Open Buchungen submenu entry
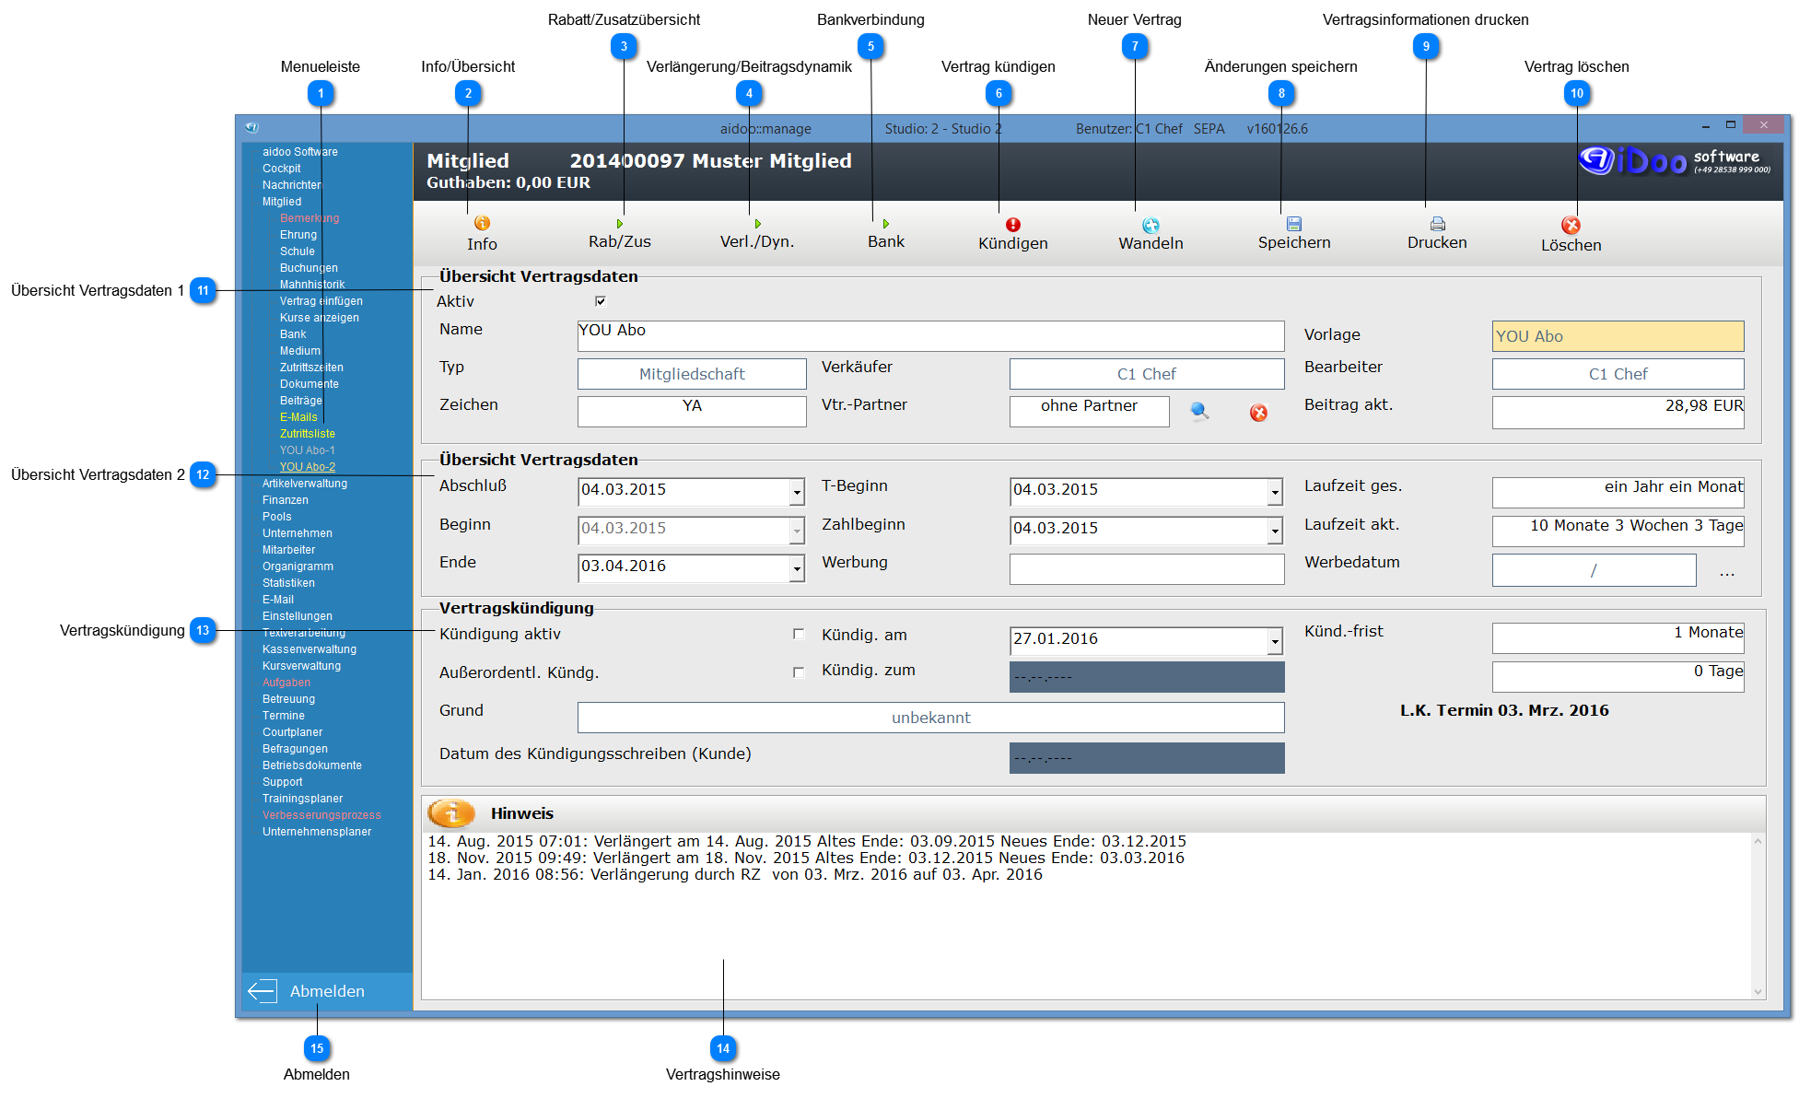Image resolution: width=1799 pixels, height=1098 pixels. [309, 268]
